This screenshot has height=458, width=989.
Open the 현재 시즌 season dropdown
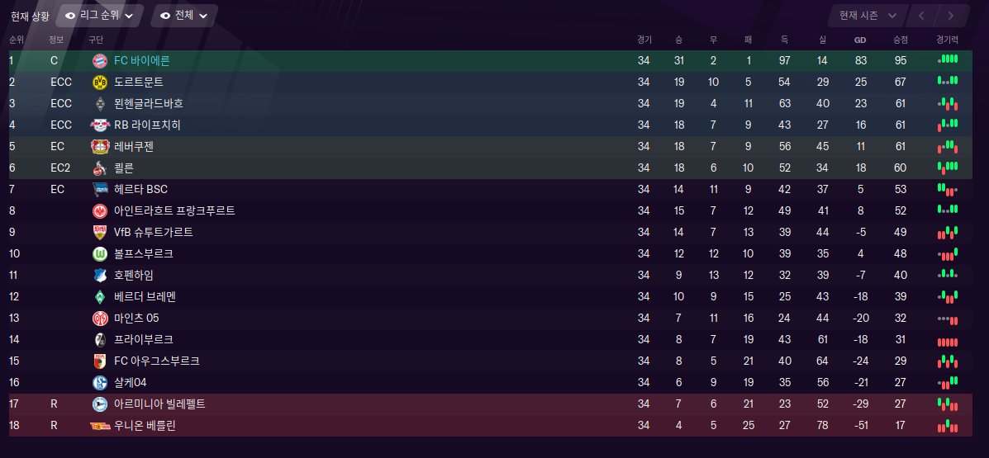click(x=868, y=16)
